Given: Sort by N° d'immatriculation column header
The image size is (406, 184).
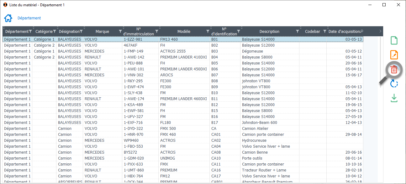Looking at the screenshot, I should 138,31.
